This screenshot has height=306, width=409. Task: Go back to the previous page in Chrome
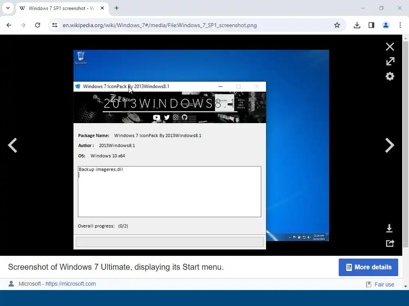click(9, 25)
